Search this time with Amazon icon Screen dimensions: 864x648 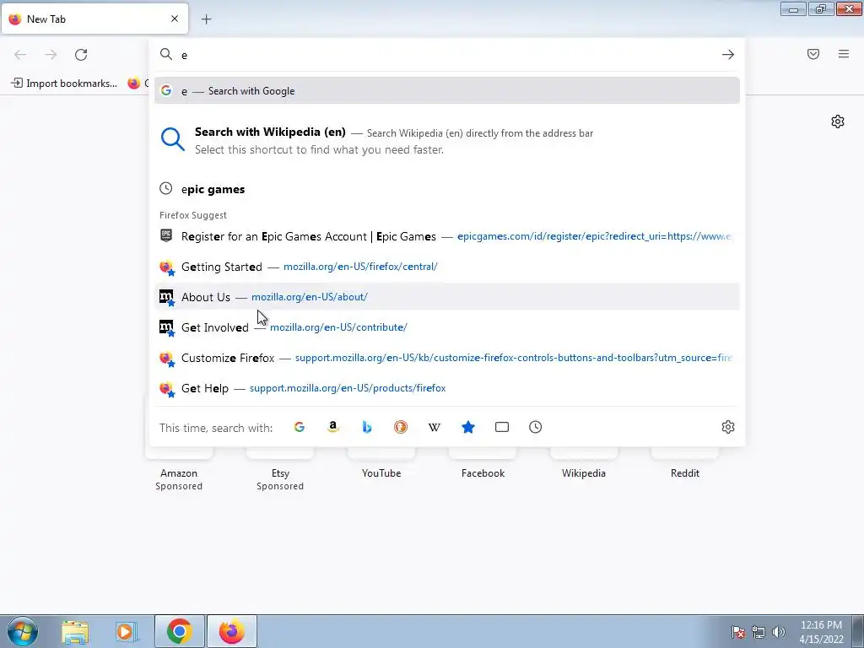(332, 427)
